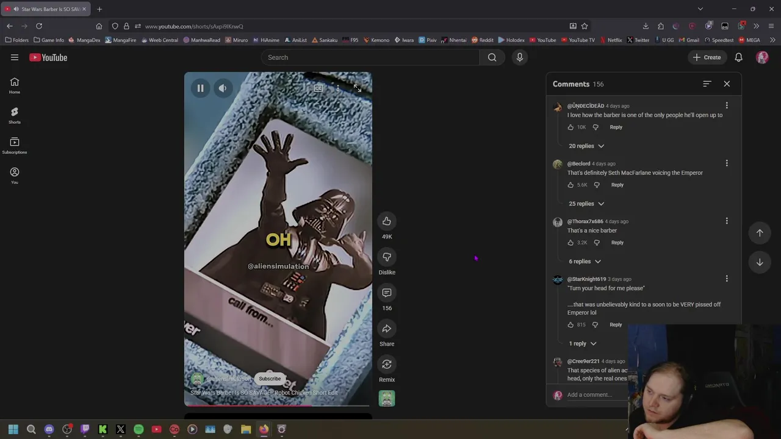The image size is (781, 439).
Task: Mute the Shorts video volume
Action: click(x=223, y=88)
